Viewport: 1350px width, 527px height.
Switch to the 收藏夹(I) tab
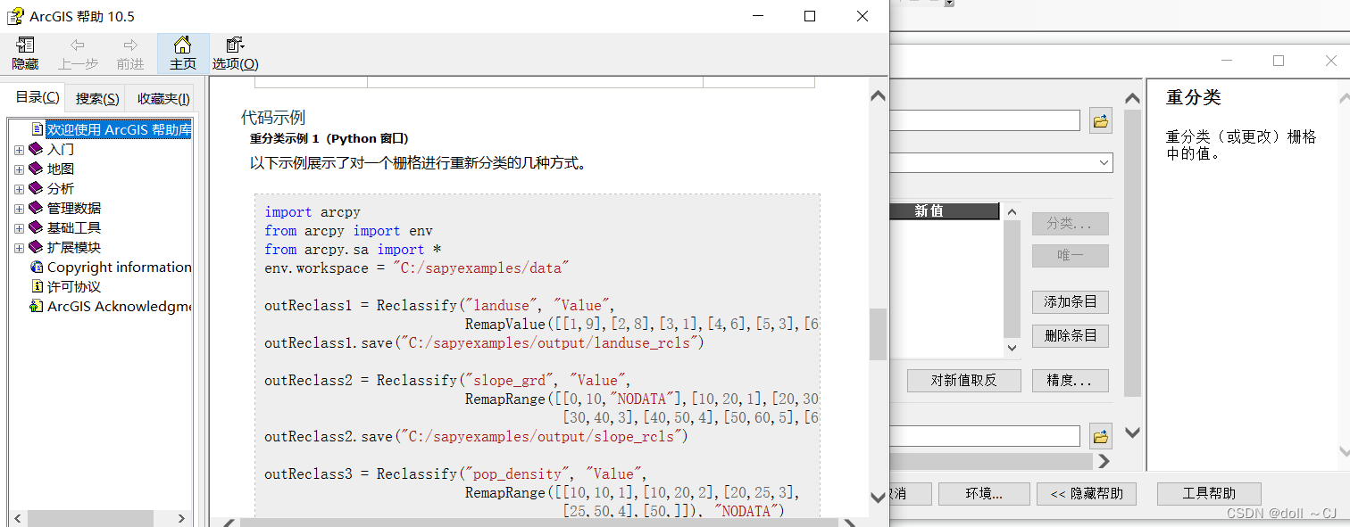[x=163, y=99]
